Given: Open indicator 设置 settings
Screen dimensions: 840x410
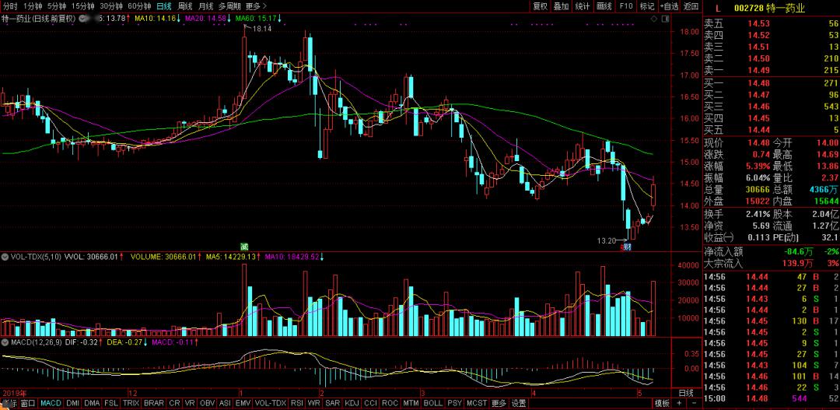Looking at the screenshot, I should [519, 403].
